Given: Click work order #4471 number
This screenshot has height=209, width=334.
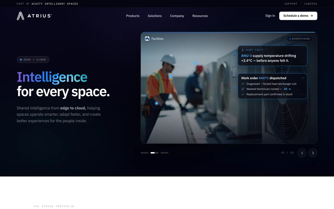Looking at the screenshot, I should coord(264,78).
